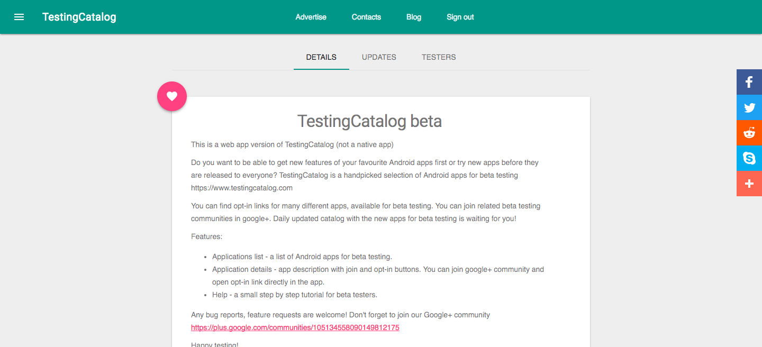The image size is (762, 347).
Task: Visit the Blog link
Action: tap(414, 17)
